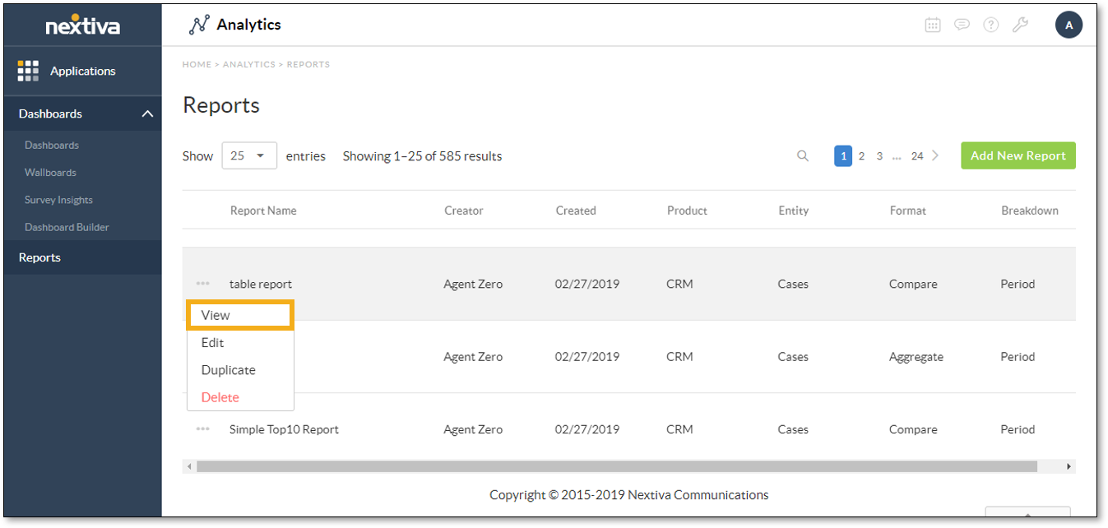Click the A user avatar circle
Image resolution: width=1108 pixels, height=528 pixels.
coord(1069,25)
